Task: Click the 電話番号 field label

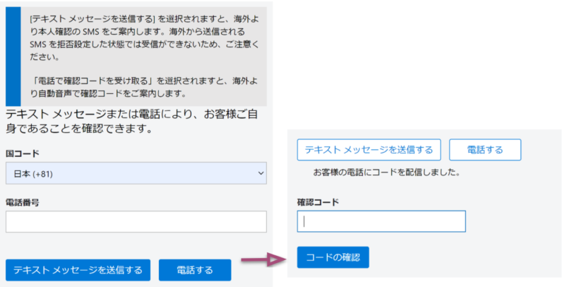Action: [23, 202]
